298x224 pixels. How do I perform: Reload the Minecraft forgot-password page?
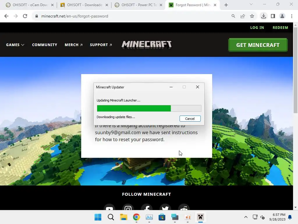click(x=25, y=16)
